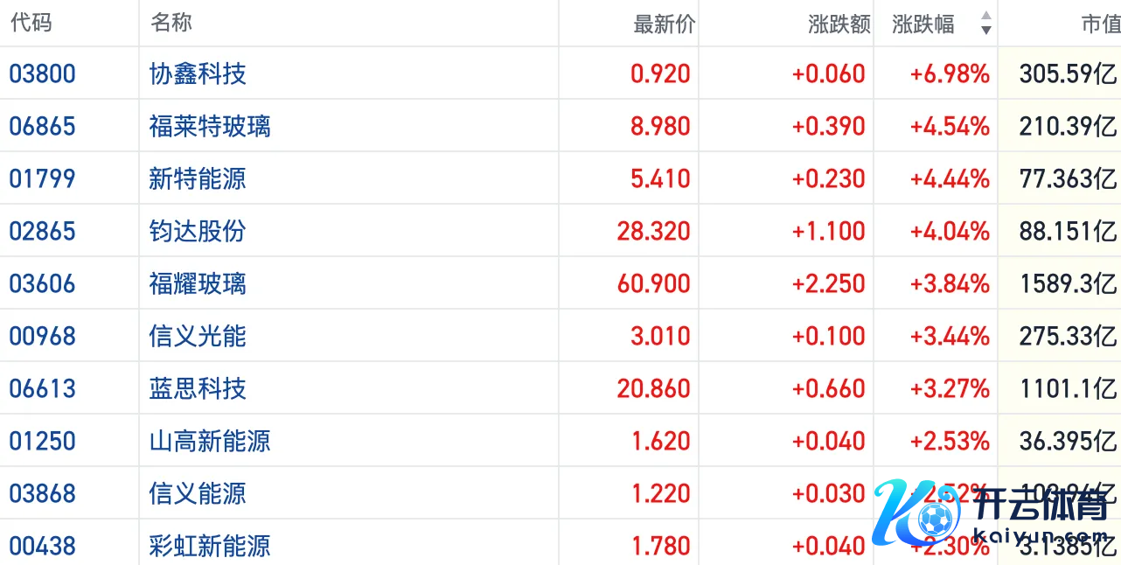Image resolution: width=1121 pixels, height=565 pixels.
Task: Click the 涨跌额 column header
Action: pyautogui.click(x=839, y=24)
